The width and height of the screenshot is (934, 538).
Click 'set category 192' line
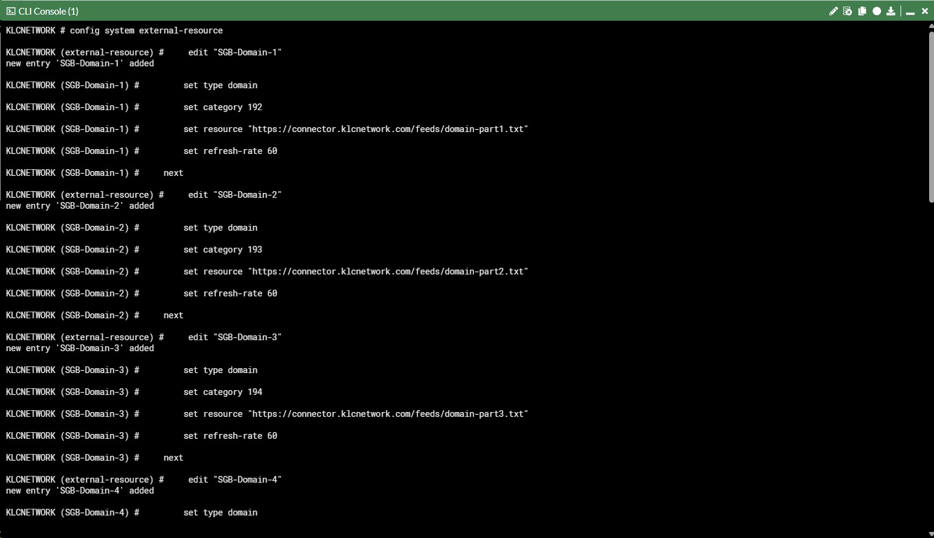223,107
